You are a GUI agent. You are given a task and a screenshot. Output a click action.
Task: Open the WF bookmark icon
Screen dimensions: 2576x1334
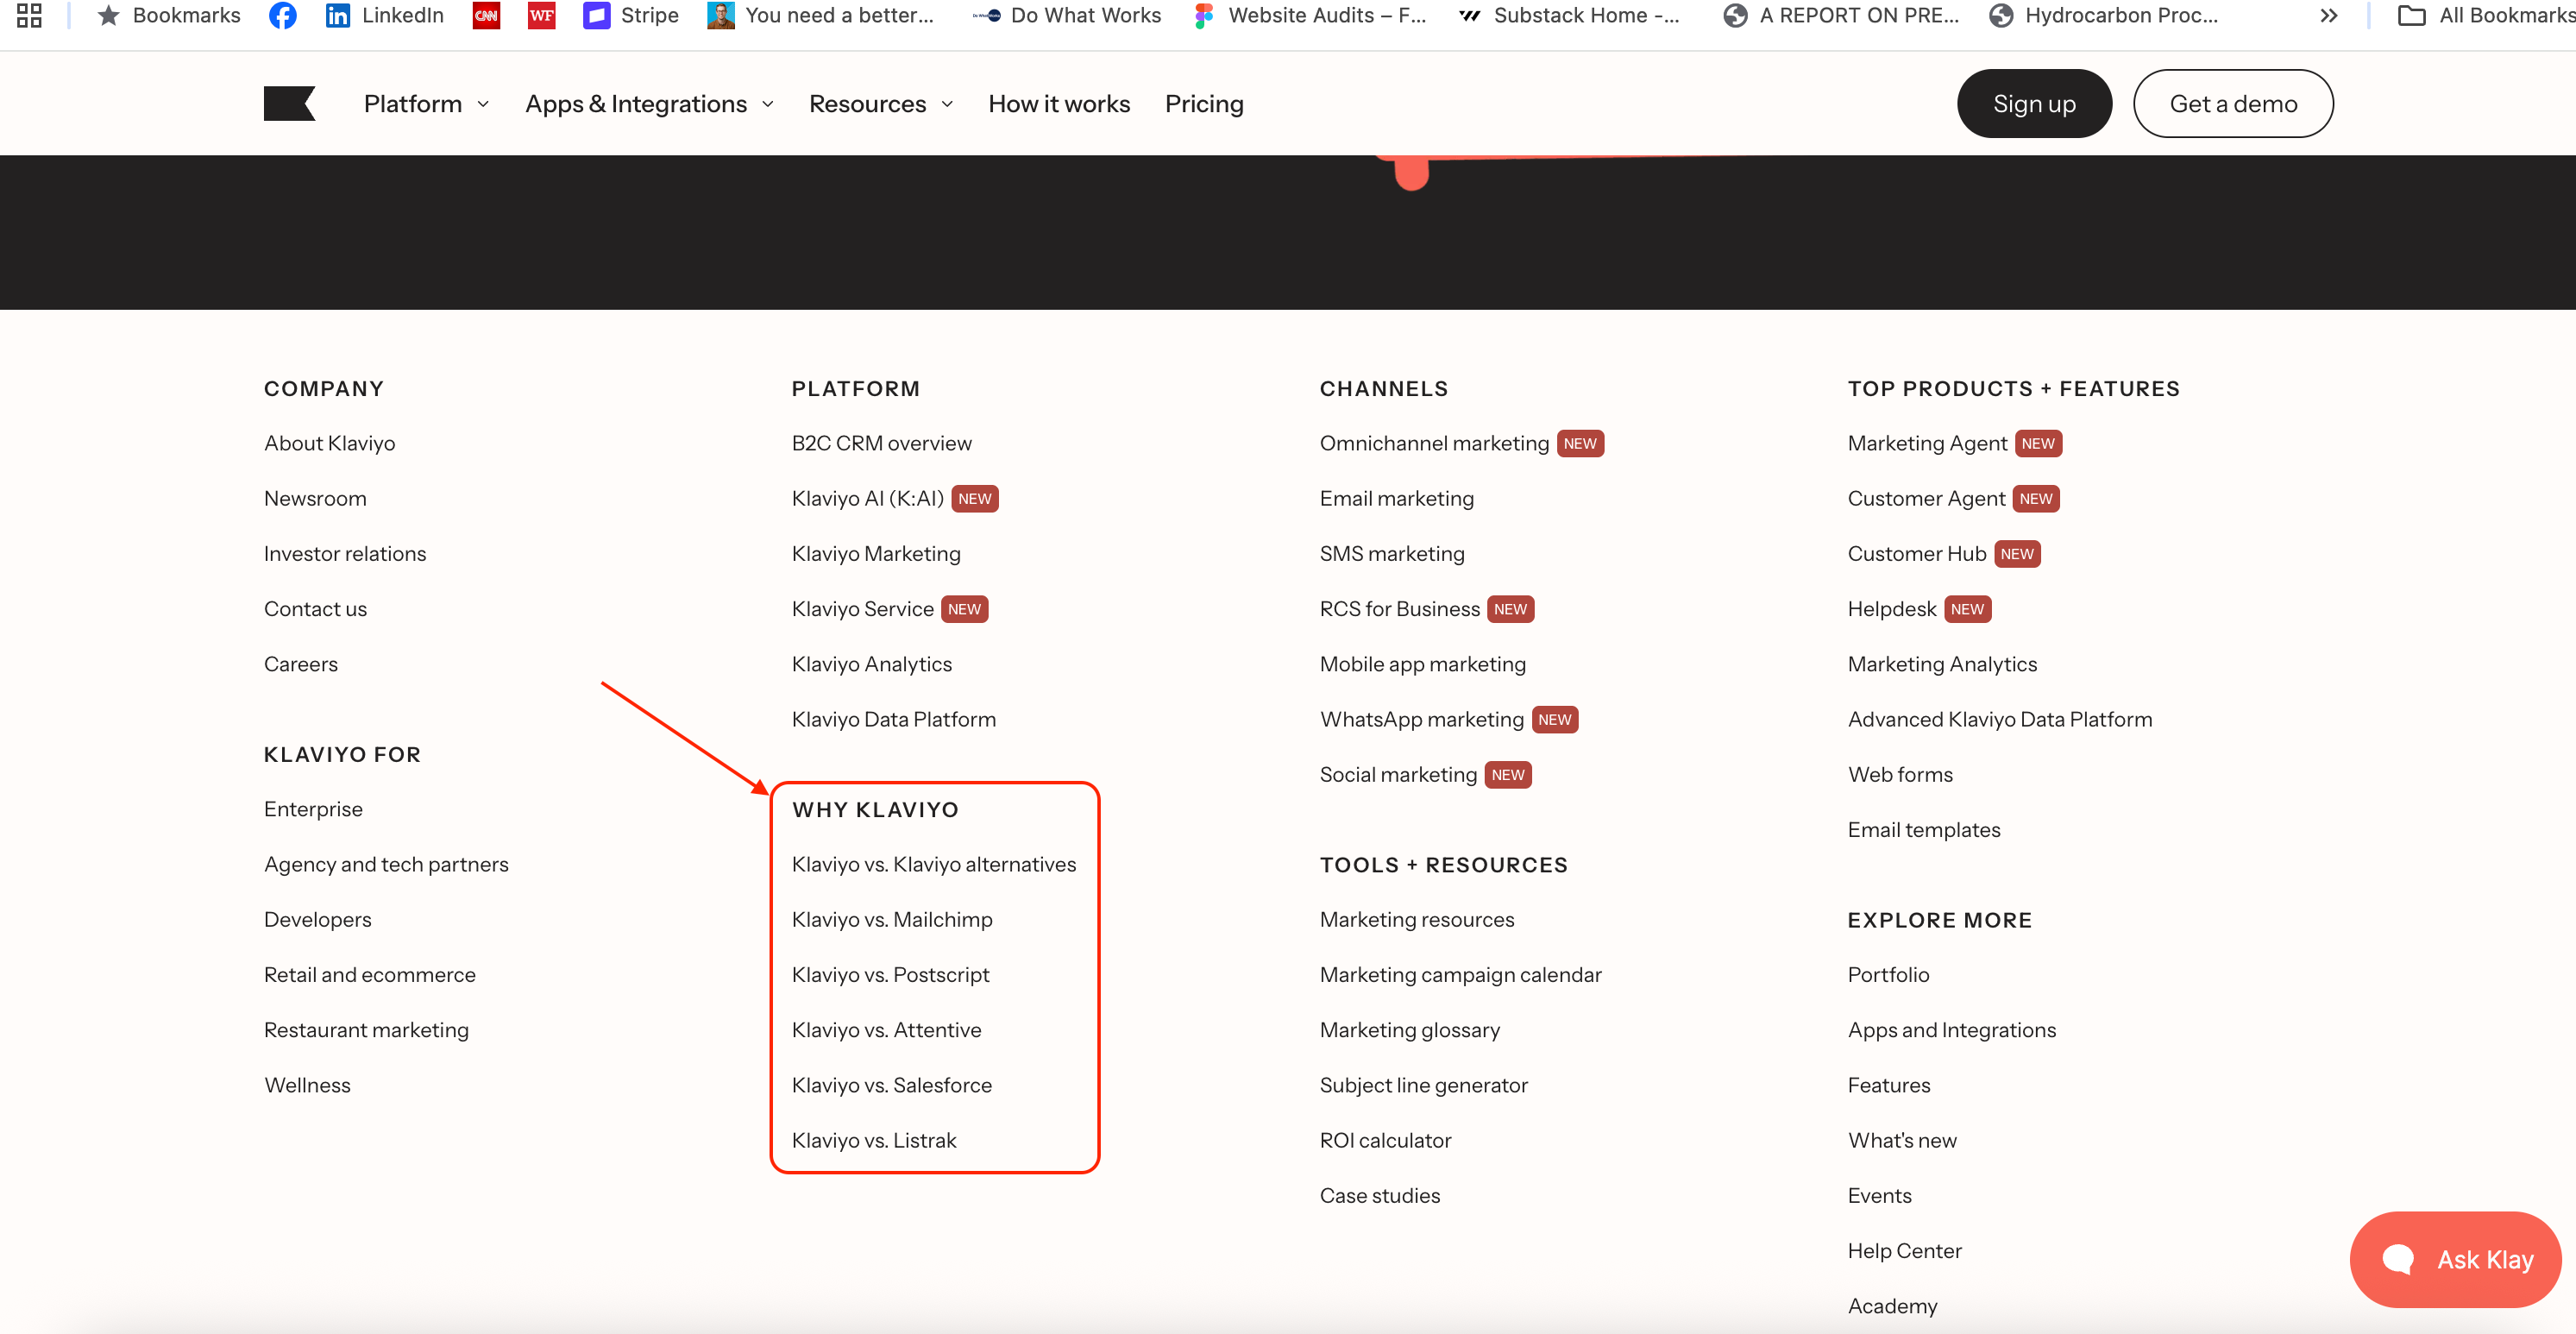541,15
